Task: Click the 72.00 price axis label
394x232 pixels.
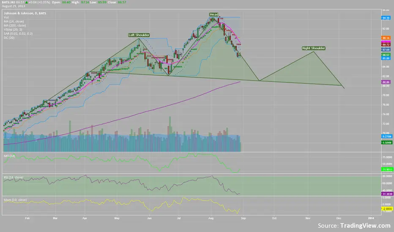Action: coord(386,124)
